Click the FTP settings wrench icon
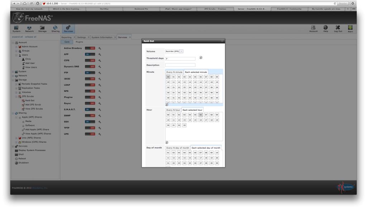The height and width of the screenshot is (209, 367). click(x=100, y=73)
